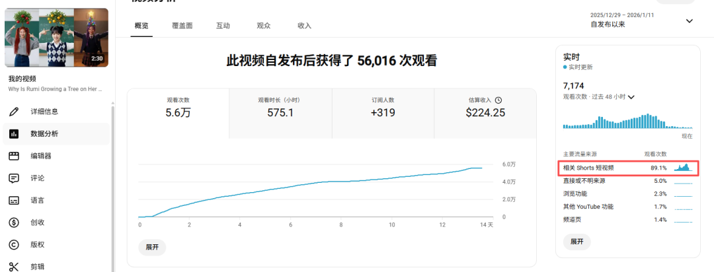Go to 评论 in the sidebar
This screenshot has height=272, width=714.
[56, 178]
